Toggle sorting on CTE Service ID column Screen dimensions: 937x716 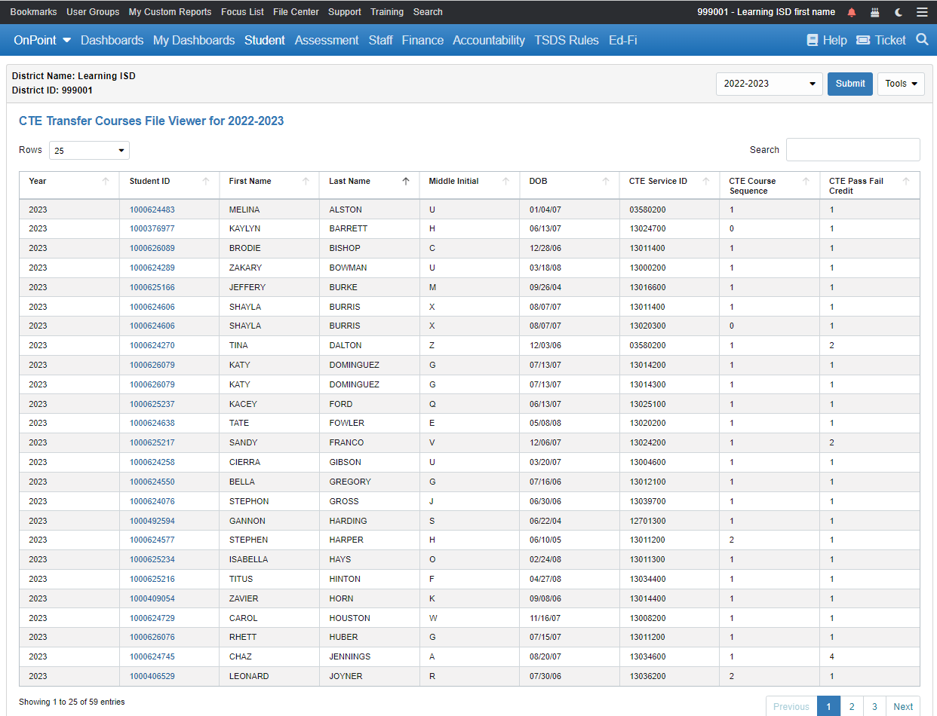tap(705, 181)
